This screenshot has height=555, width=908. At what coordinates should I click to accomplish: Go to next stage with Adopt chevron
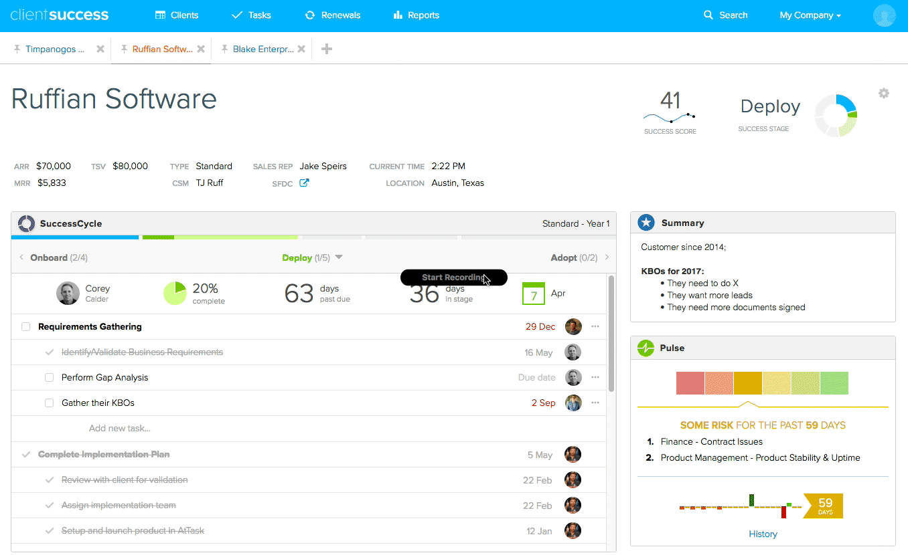click(607, 257)
